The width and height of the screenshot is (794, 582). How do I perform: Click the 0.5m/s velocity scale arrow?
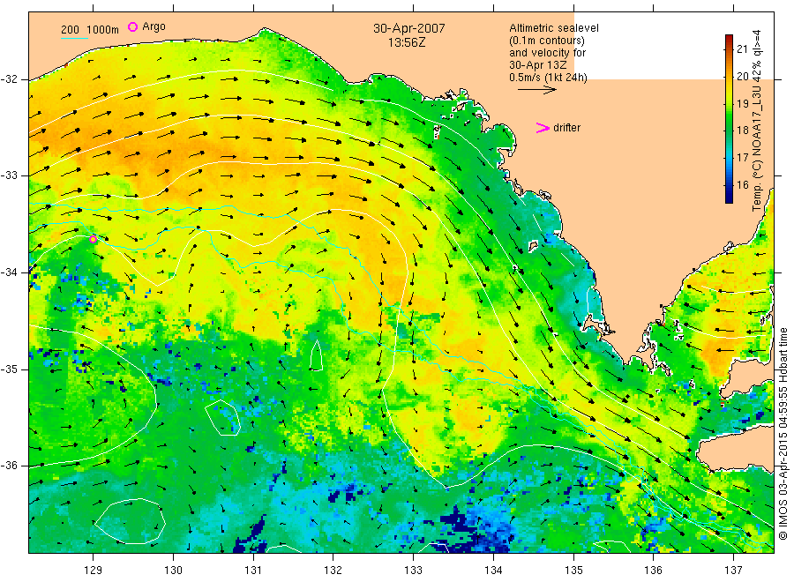[x=537, y=90]
